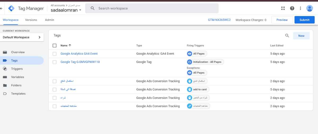Click the search magnifier icon in Tags panel
The width and height of the screenshot is (318, 134).
click(287, 36)
